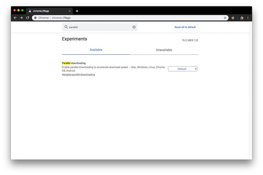Screen dimensions: 263x175
Task: Open the profile avatar menu
Action: [242, 18]
